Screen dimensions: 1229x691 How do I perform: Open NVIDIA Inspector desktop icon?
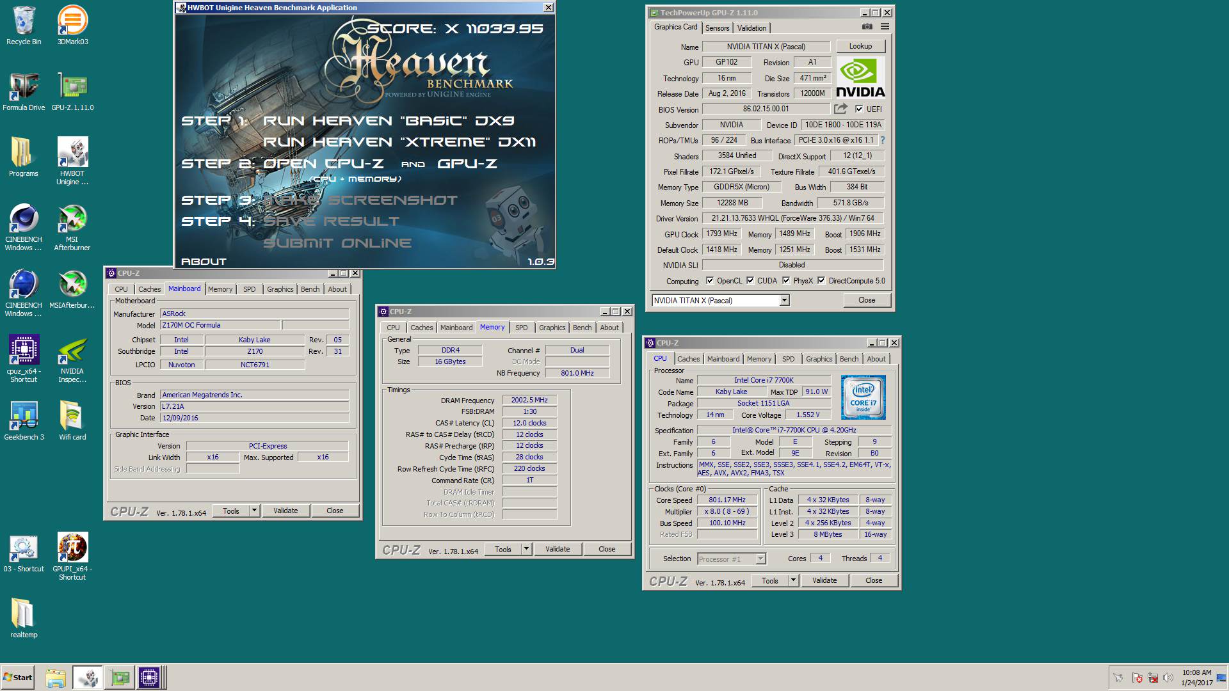pyautogui.click(x=72, y=358)
